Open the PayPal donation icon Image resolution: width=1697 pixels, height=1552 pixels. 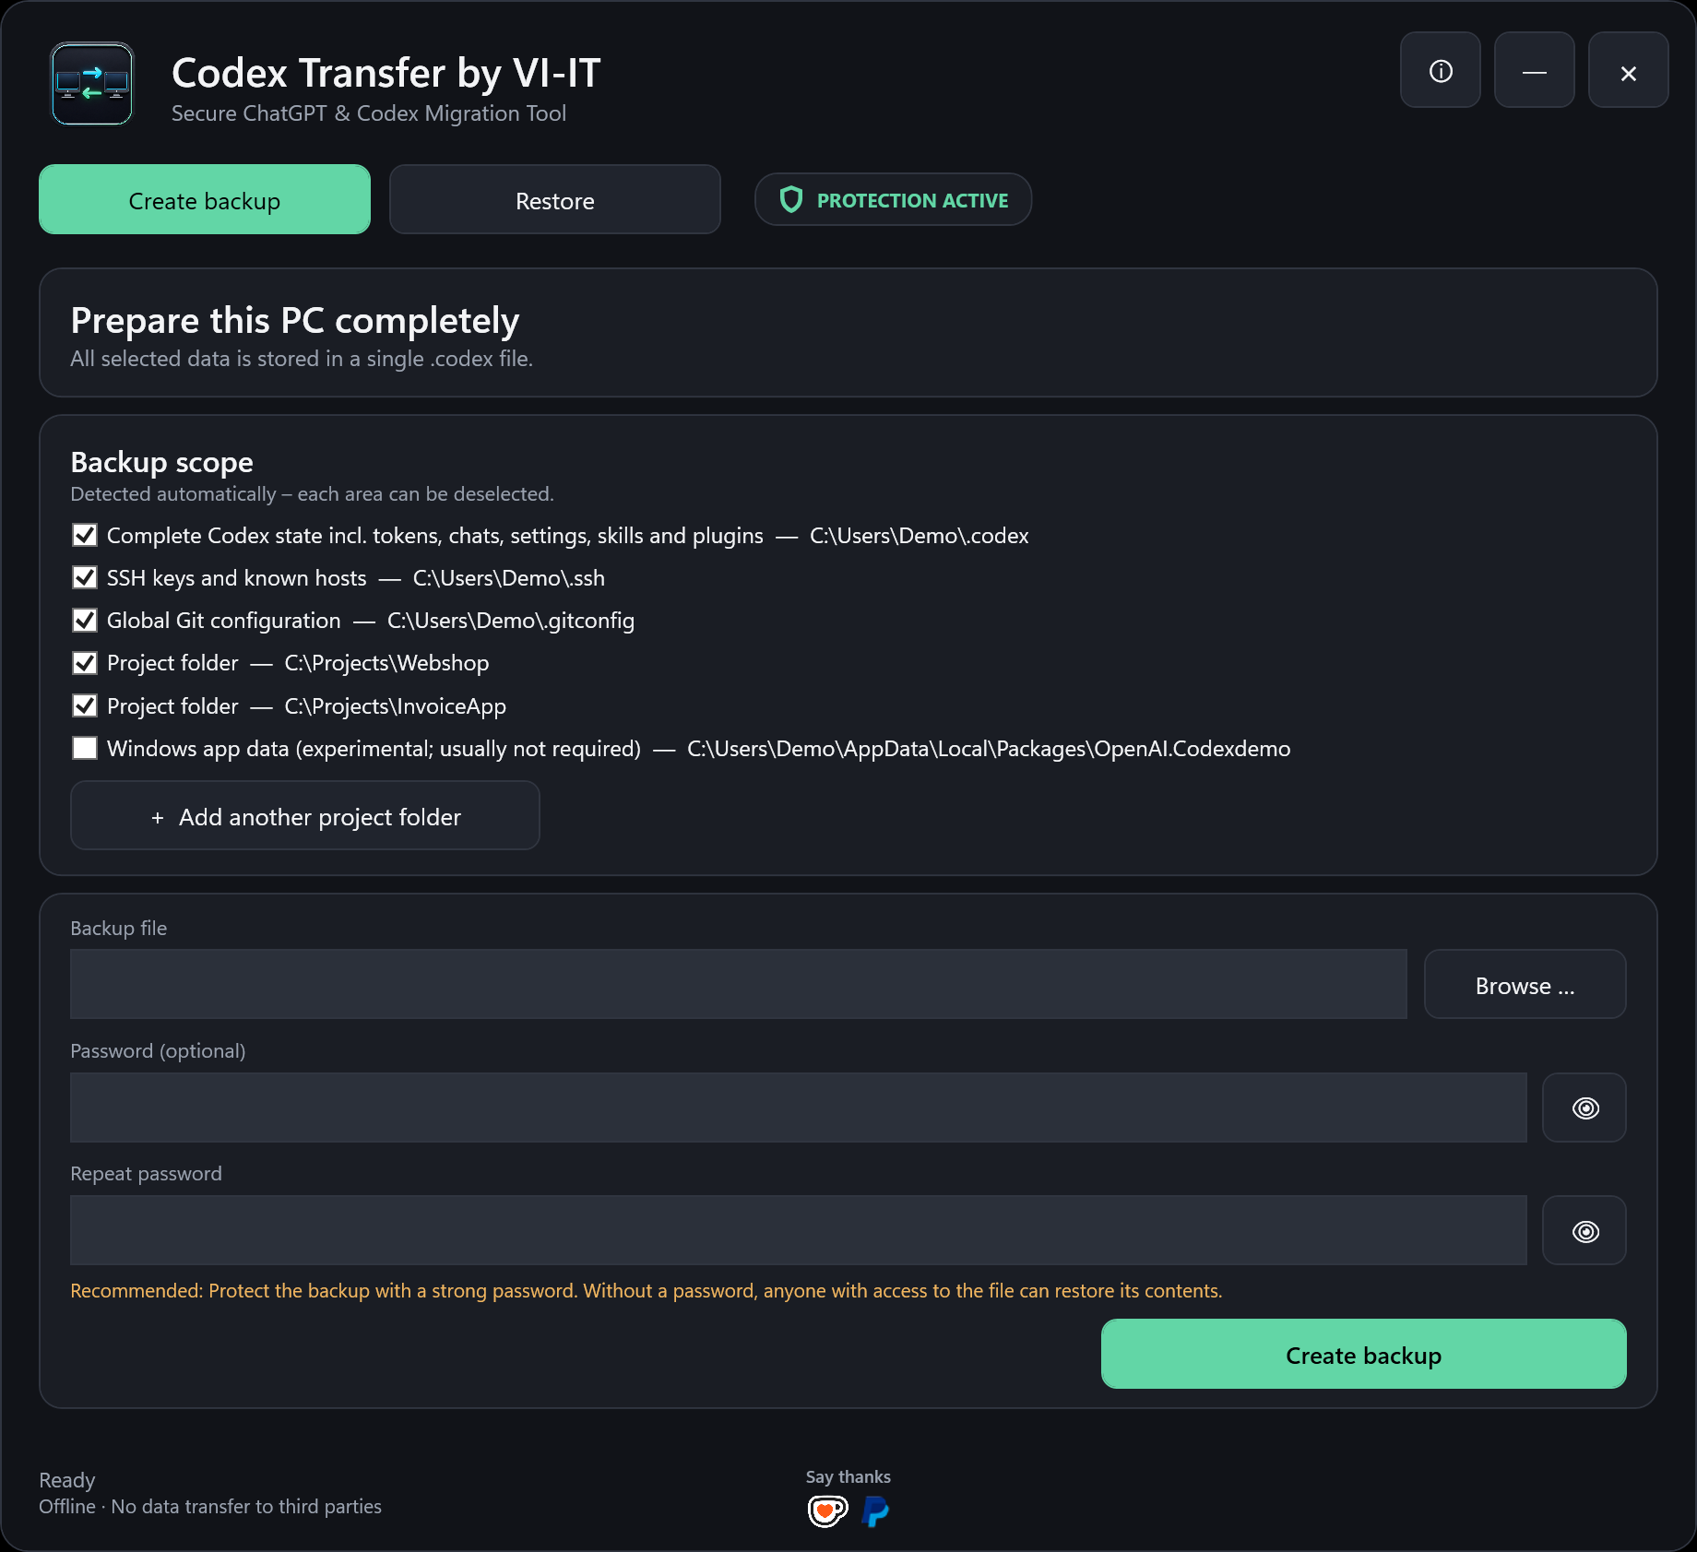(875, 1511)
